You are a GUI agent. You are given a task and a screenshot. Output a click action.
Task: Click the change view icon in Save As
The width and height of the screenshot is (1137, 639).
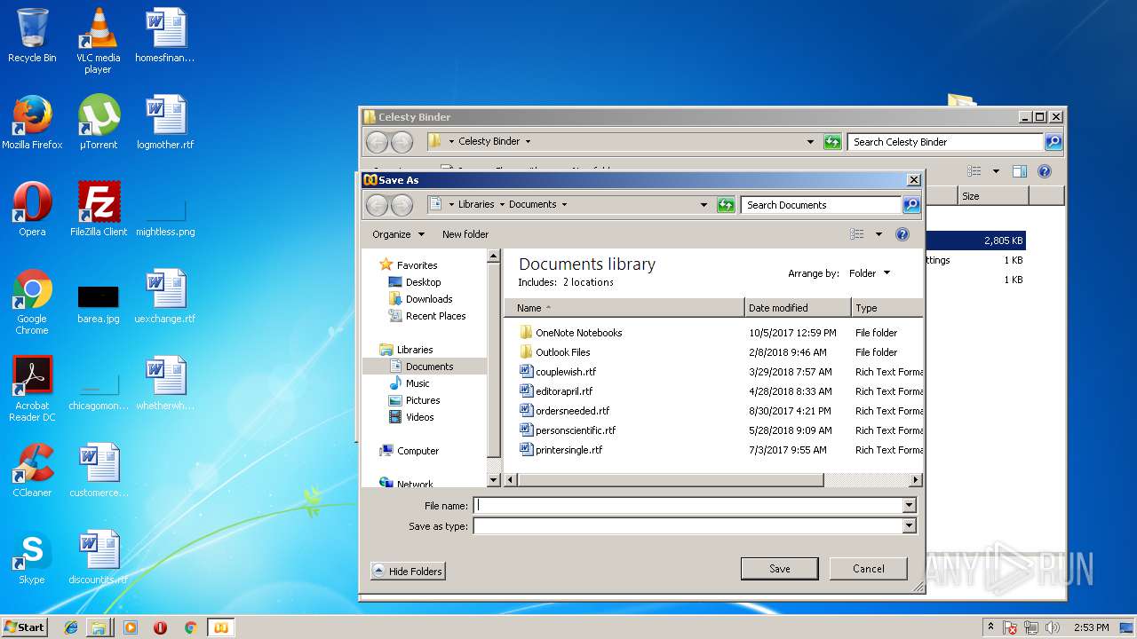click(x=856, y=234)
